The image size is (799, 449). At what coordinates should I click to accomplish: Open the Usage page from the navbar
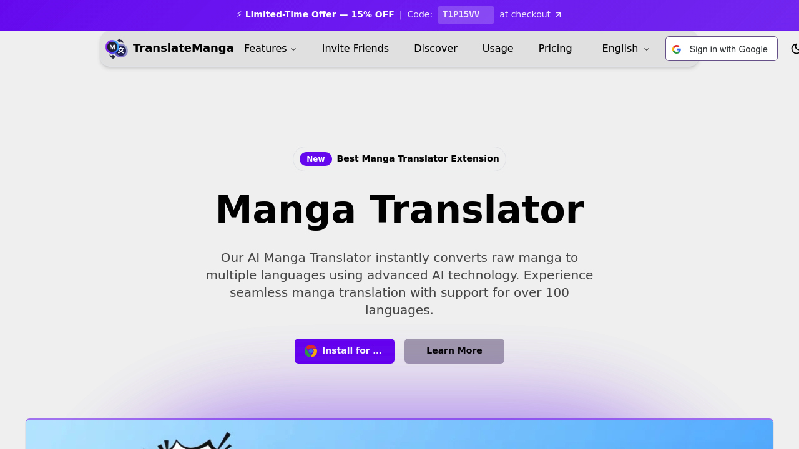coord(498,48)
